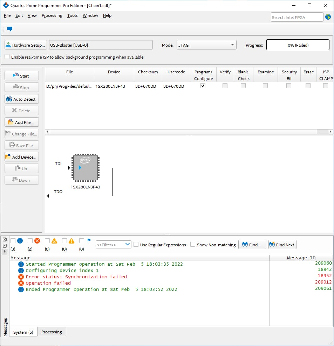Click the Intel FPGA chip in chain diagram
This screenshot has height=346, width=334.
pyautogui.click(x=85, y=168)
